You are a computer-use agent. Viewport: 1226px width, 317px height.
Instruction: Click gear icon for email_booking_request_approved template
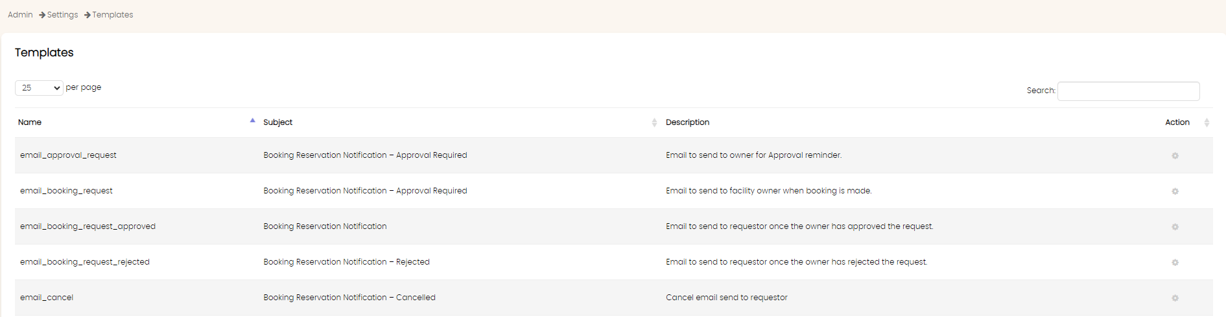1175,227
